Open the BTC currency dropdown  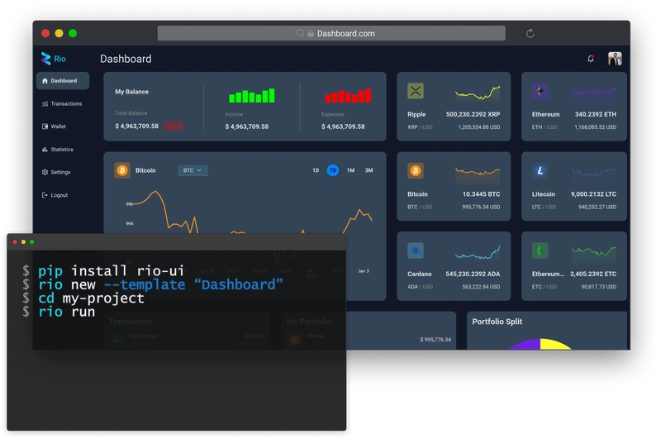(x=193, y=170)
